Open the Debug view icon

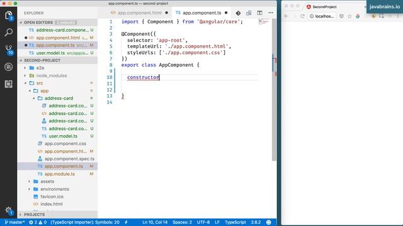[x=8, y=67]
